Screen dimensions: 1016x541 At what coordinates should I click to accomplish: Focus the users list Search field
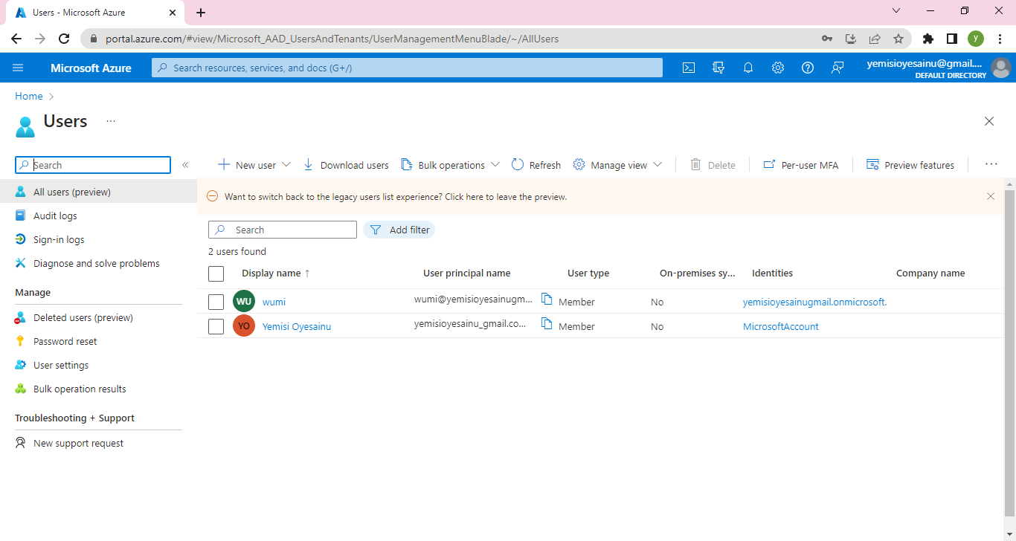click(x=283, y=230)
